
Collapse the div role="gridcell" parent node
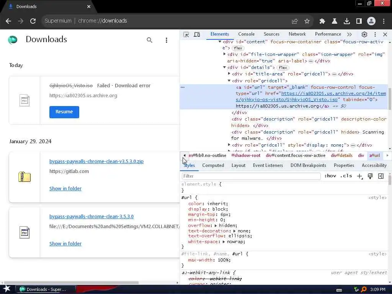[x=229, y=81]
